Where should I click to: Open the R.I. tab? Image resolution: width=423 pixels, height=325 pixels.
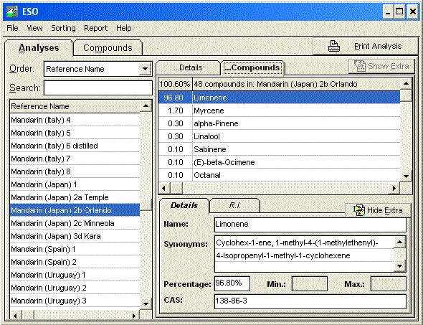234,205
